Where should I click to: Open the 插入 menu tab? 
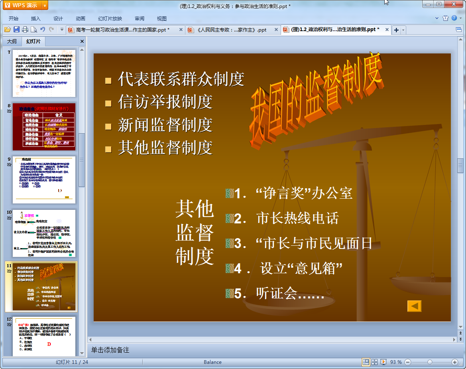coord(35,18)
